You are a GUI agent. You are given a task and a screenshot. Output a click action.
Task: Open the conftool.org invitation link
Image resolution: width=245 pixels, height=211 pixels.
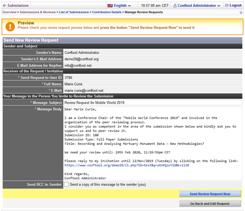tap(127, 165)
